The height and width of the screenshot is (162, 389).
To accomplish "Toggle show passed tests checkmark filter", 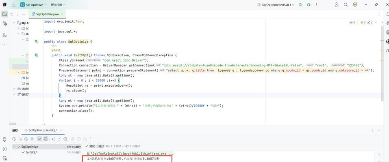I will [40, 139].
